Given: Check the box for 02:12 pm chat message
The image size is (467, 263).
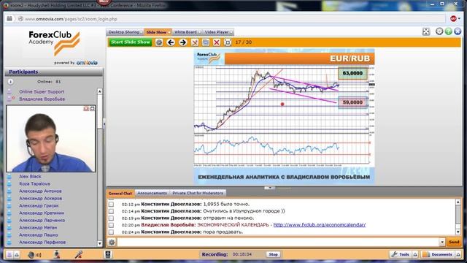Looking at the screenshot, I should click(111, 205).
